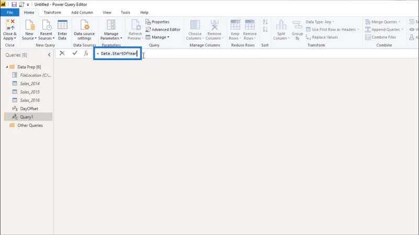
Task: Click the Enter Data table icon
Action: (x=62, y=25)
